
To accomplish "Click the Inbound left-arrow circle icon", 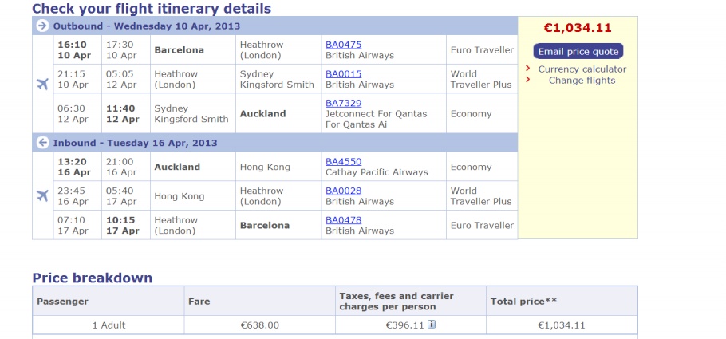I will tap(42, 143).
